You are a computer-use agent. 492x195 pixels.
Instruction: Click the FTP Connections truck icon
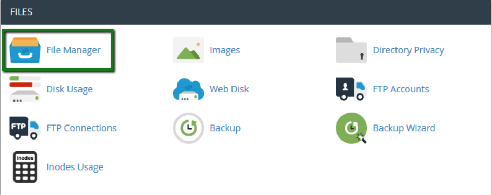pyautogui.click(x=25, y=128)
